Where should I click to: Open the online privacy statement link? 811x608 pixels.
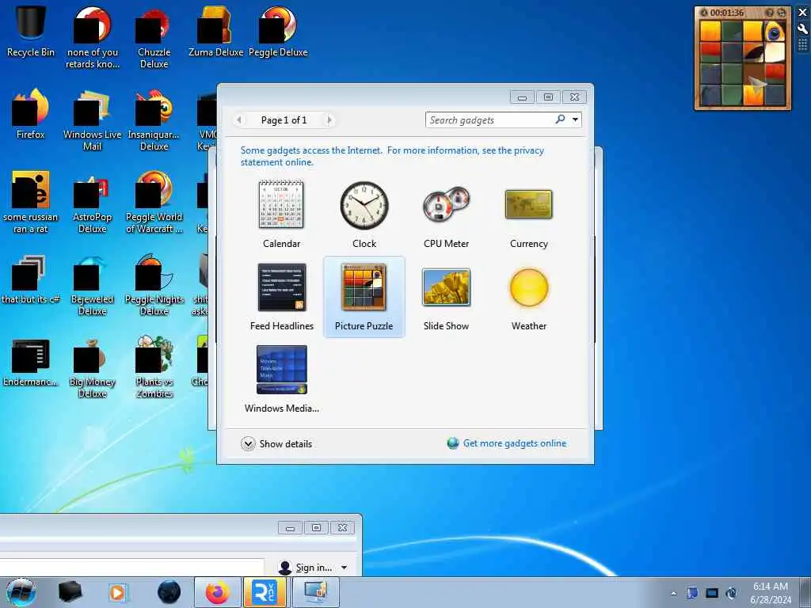[x=392, y=156]
